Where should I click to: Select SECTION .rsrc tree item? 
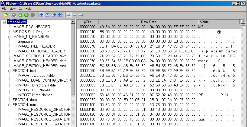point(24,105)
